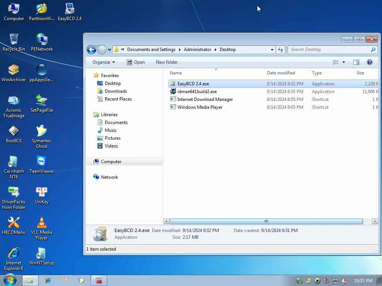Click the muted volume tray icon
The height and width of the screenshot is (286, 382).
344,281
